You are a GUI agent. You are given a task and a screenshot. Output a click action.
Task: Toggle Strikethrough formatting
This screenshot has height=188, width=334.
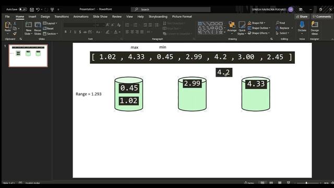(85, 32)
